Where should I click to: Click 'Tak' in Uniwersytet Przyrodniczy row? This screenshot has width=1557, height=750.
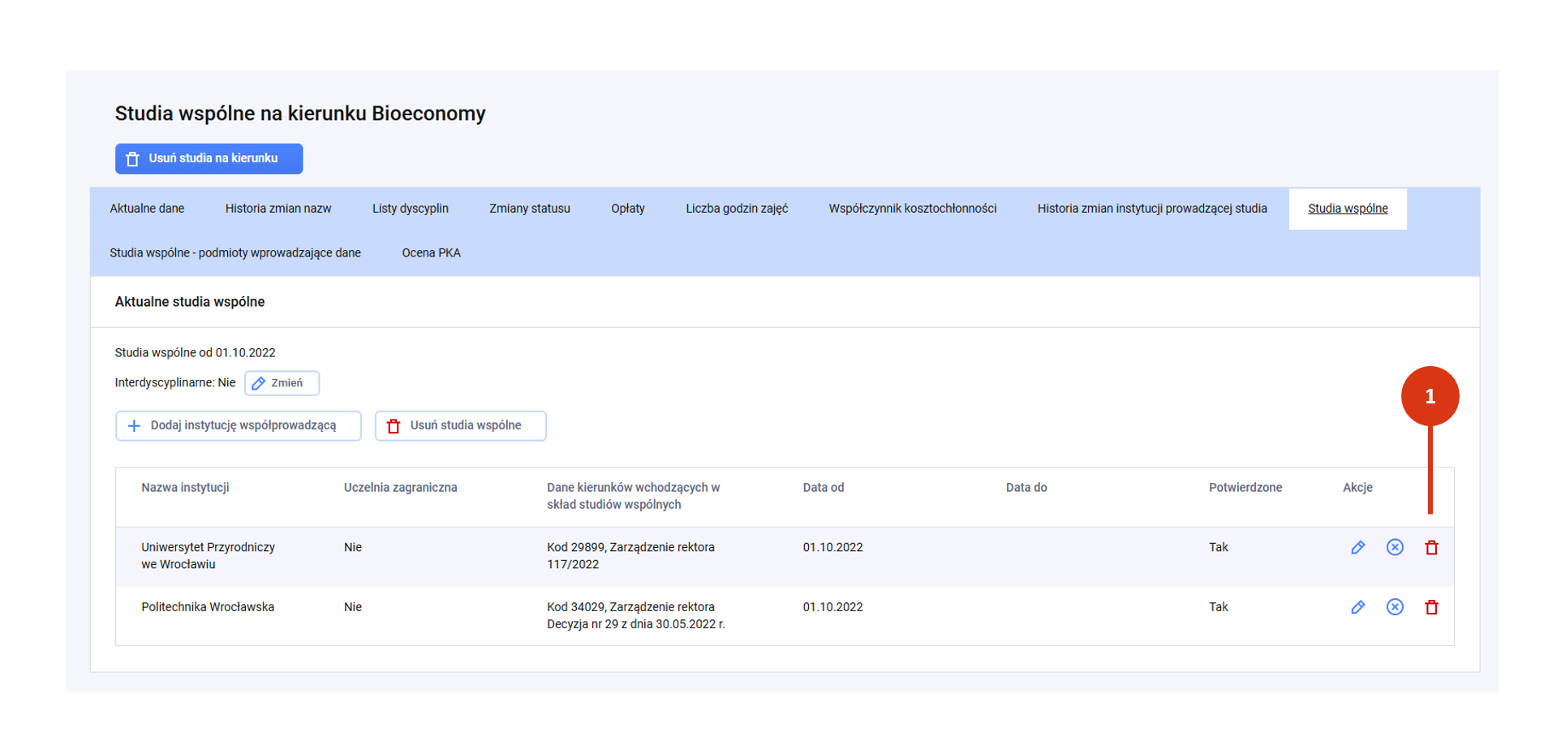tap(1219, 548)
